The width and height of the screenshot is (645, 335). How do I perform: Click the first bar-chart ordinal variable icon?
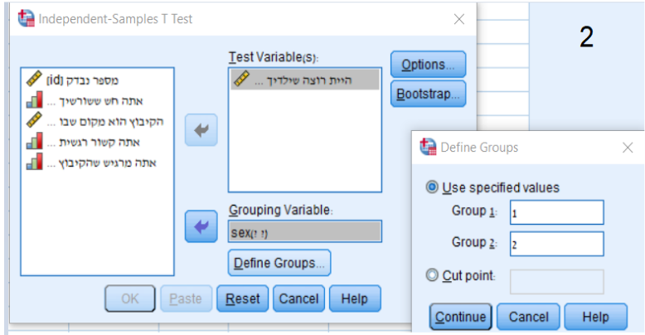point(34,100)
